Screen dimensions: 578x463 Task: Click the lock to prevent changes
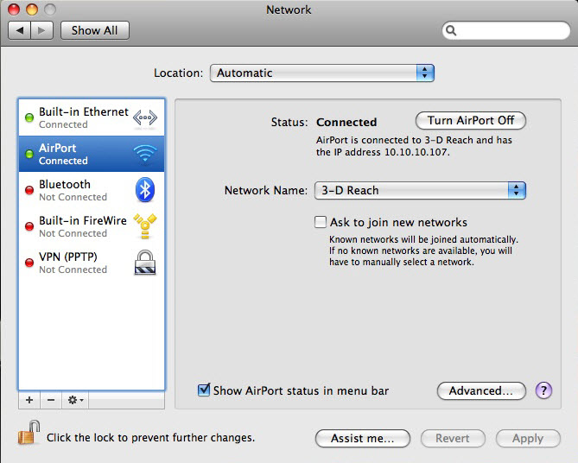[29, 434]
